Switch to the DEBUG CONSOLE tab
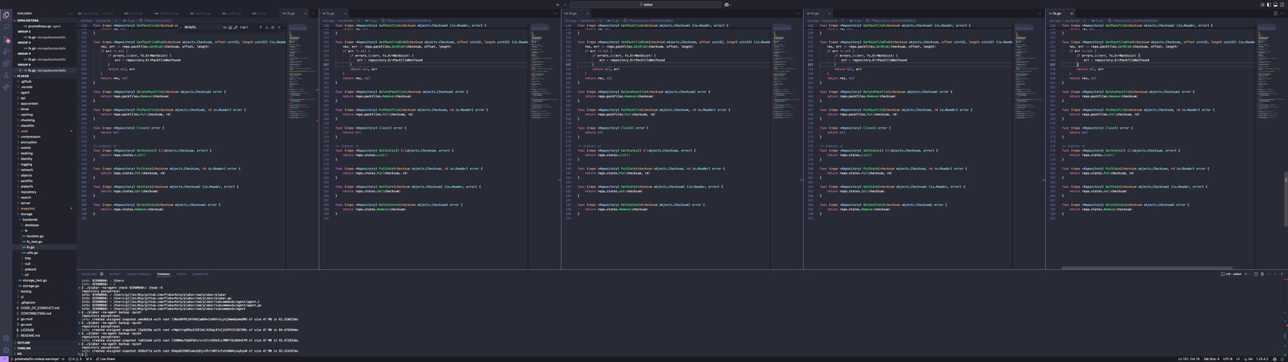The width and height of the screenshot is (1288, 362). [x=138, y=274]
